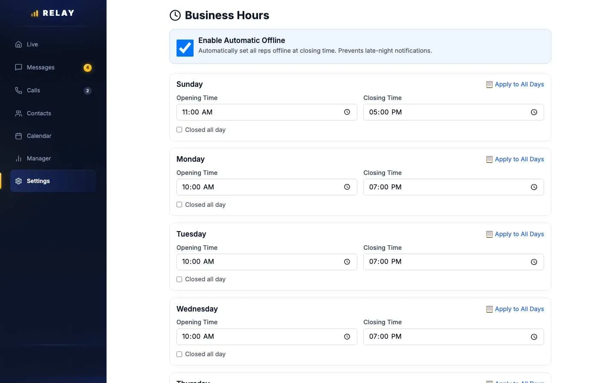Screen dimensions: 614x383
Task: Apply Wednesday hours to all days
Action: pos(515,309)
